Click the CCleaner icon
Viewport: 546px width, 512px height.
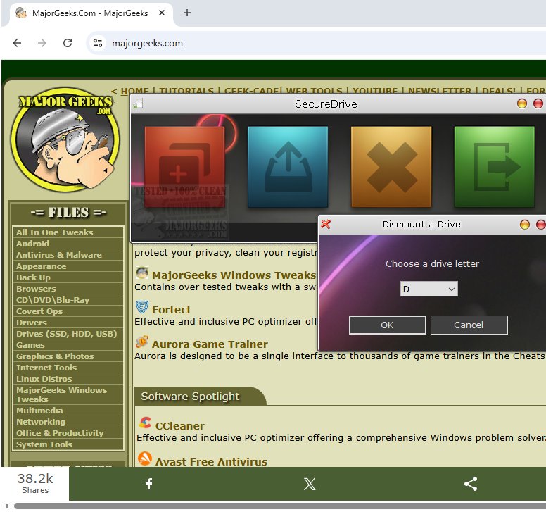tap(145, 423)
